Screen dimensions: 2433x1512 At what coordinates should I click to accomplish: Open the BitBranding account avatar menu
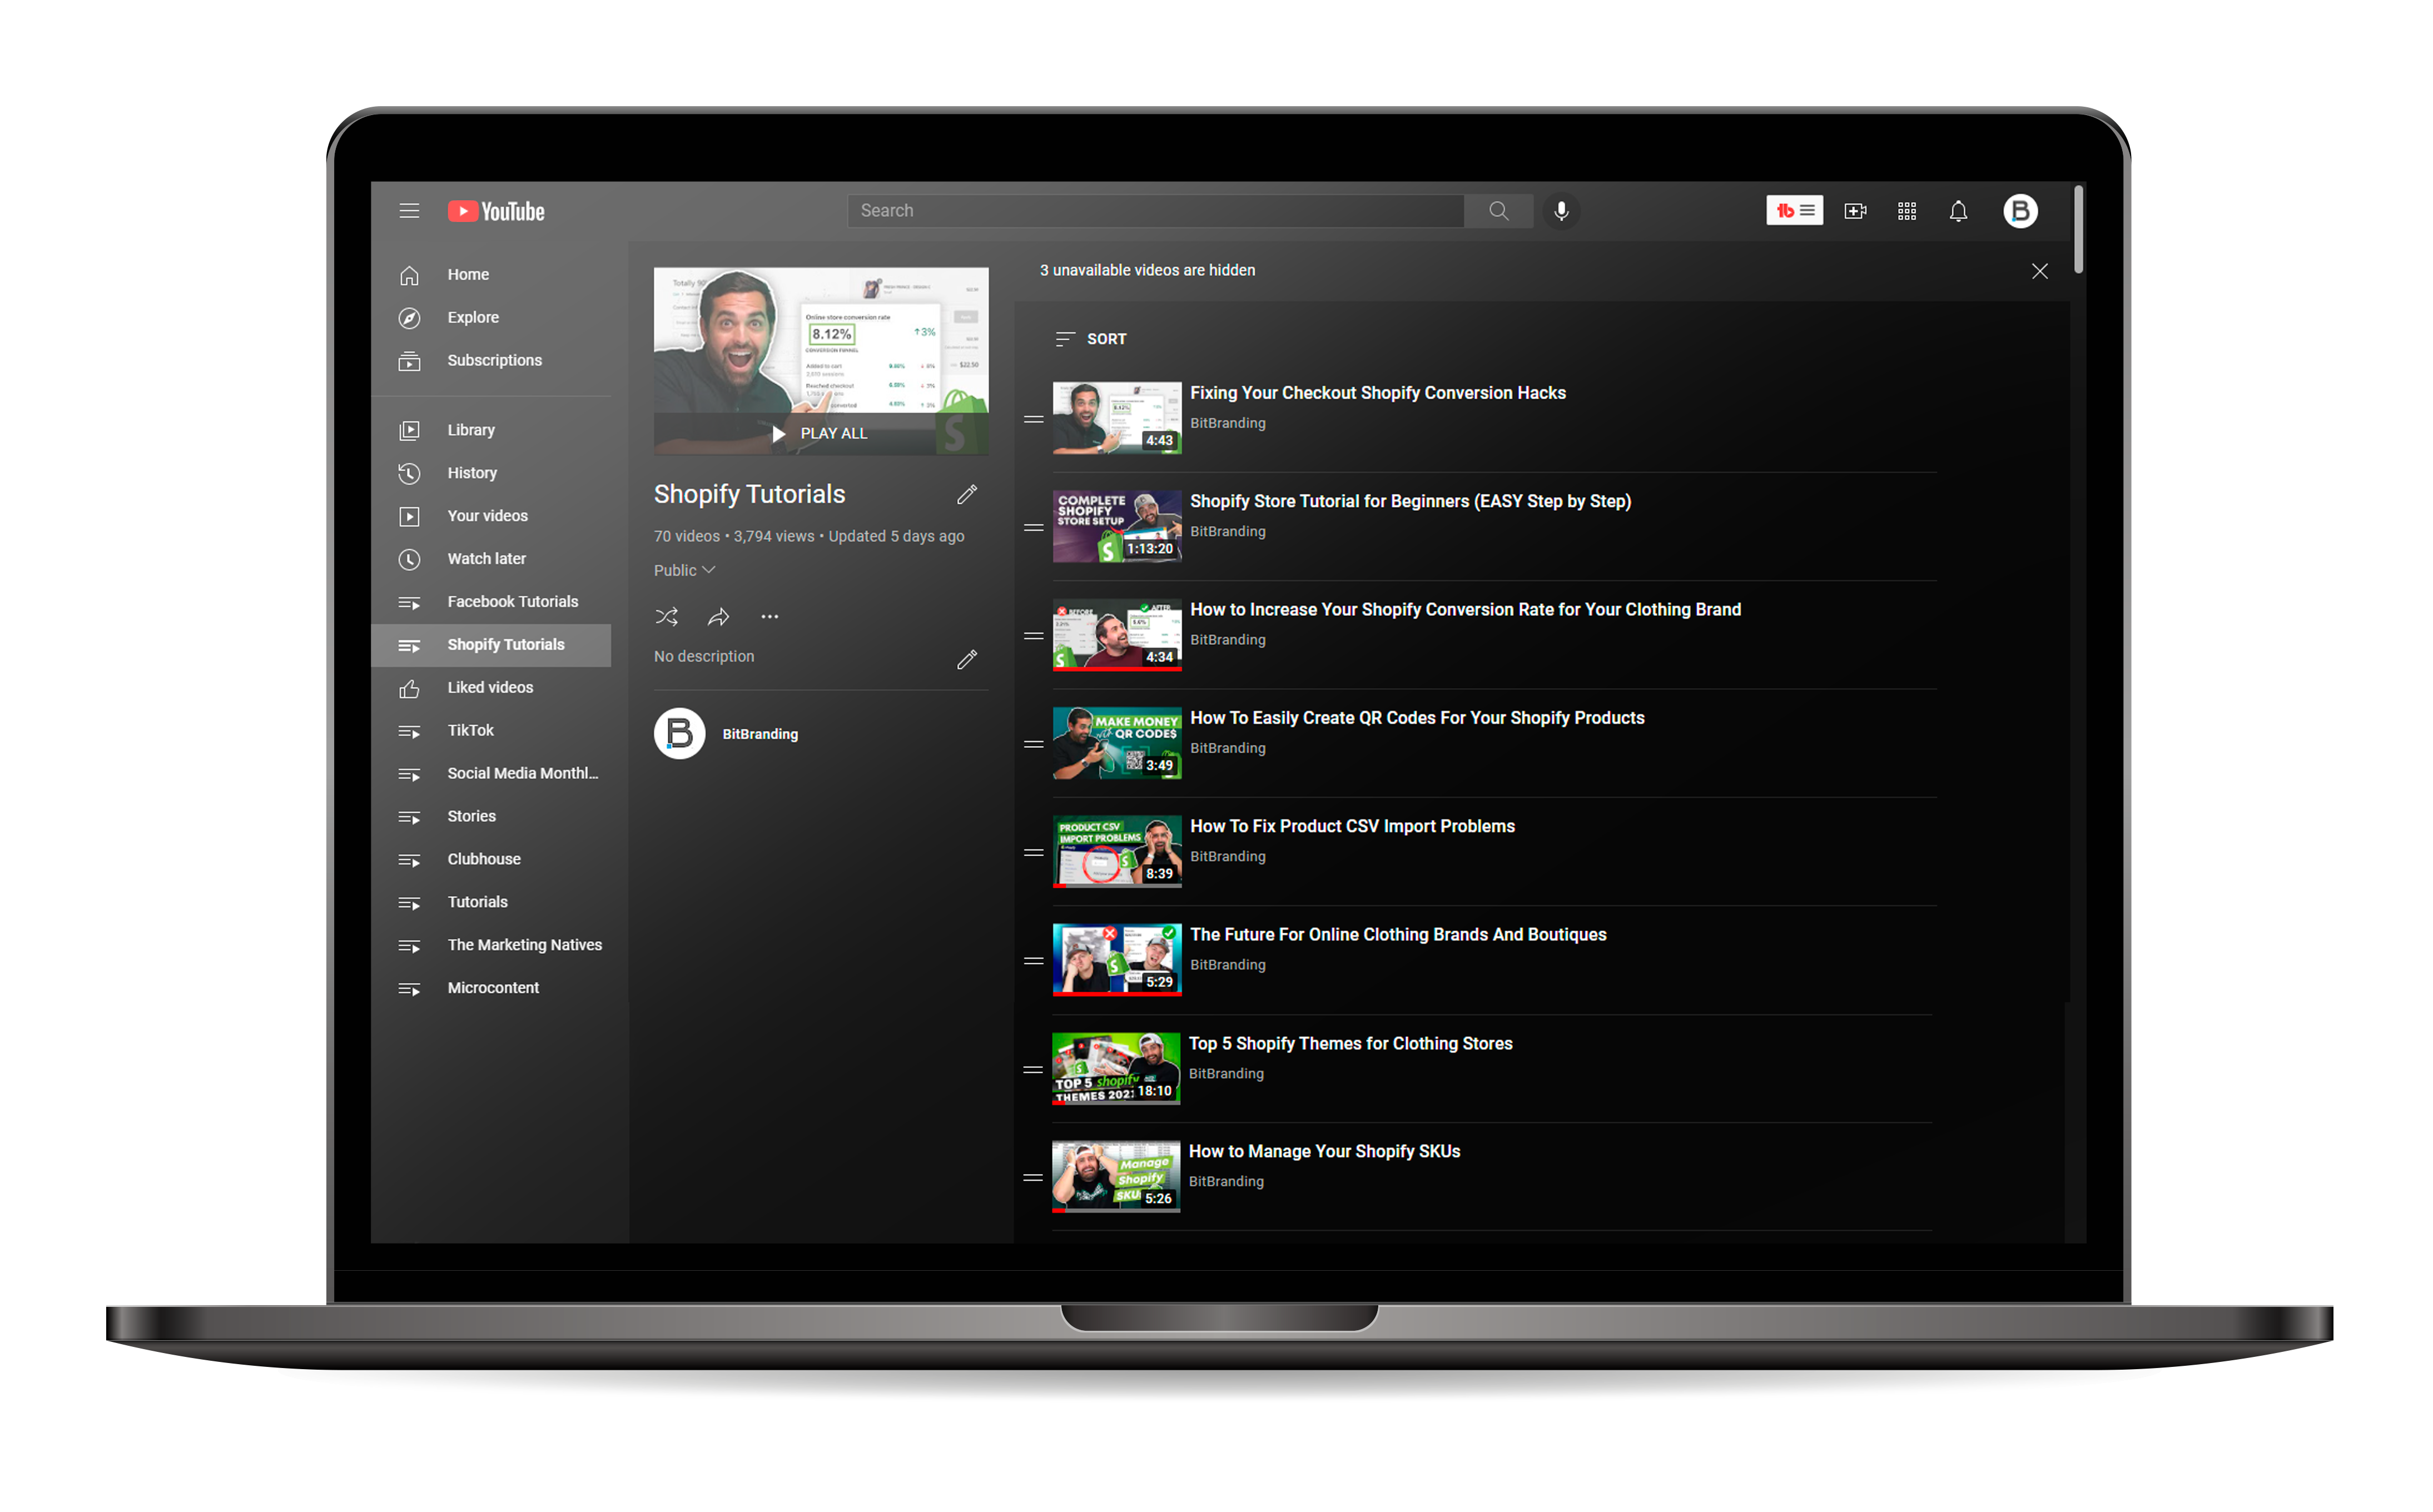tap(2020, 211)
